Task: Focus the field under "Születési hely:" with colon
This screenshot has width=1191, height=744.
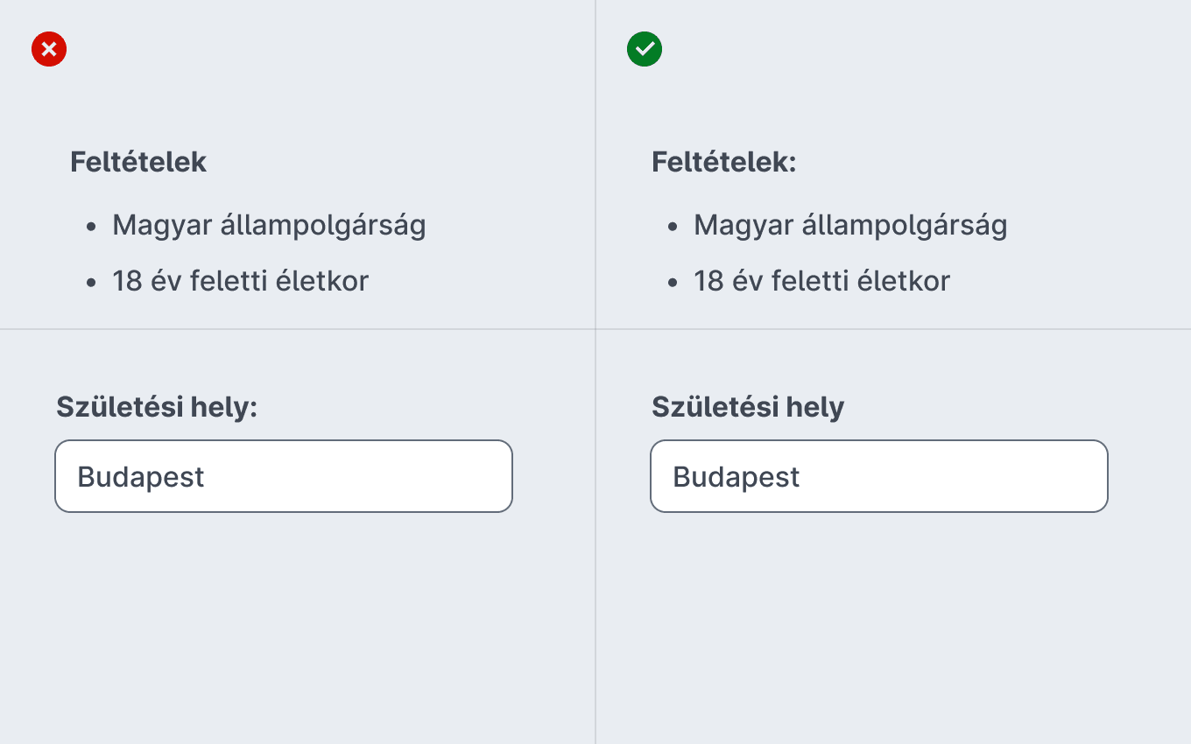Action: (284, 476)
